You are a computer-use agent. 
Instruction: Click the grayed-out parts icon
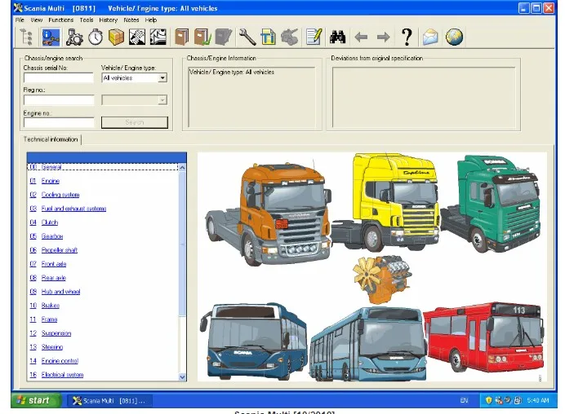pos(289,37)
